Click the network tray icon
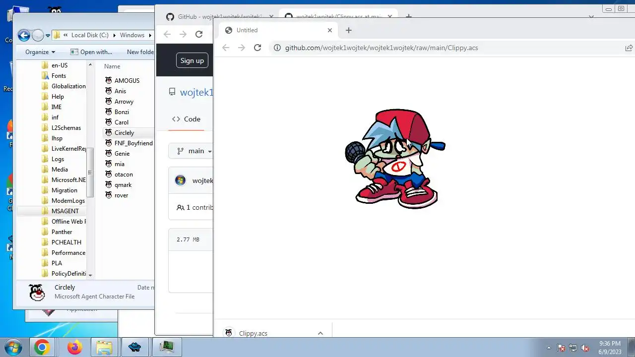635x357 pixels. [573, 348]
